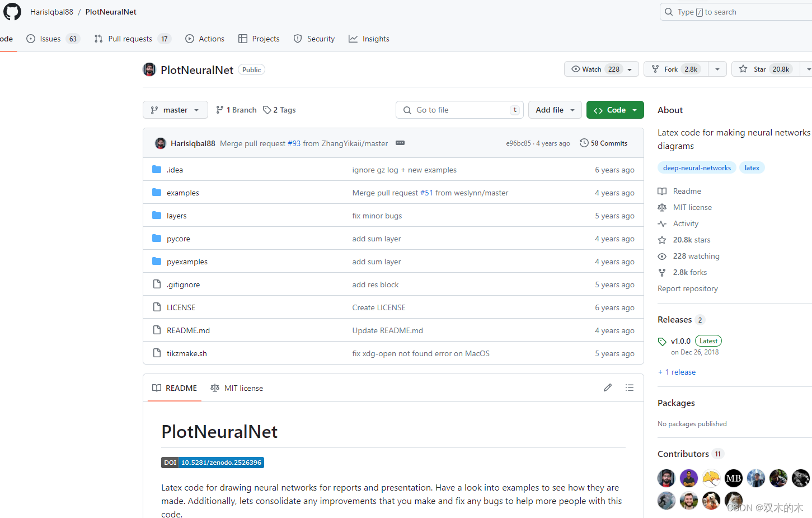This screenshot has height=518, width=812.
Task: Click the Go to file search field
Action: coord(459,110)
